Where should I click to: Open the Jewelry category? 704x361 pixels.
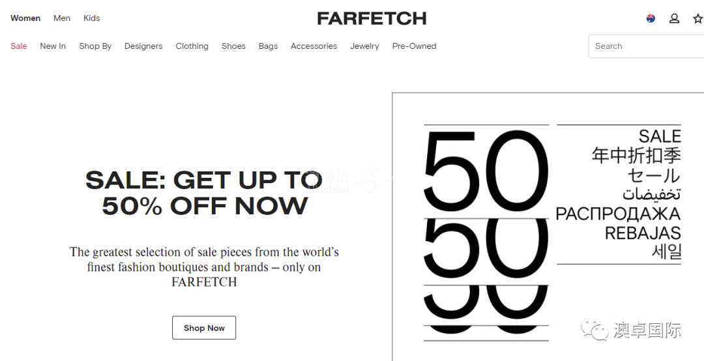(364, 46)
